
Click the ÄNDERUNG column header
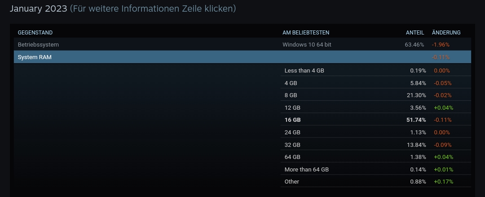coord(446,32)
